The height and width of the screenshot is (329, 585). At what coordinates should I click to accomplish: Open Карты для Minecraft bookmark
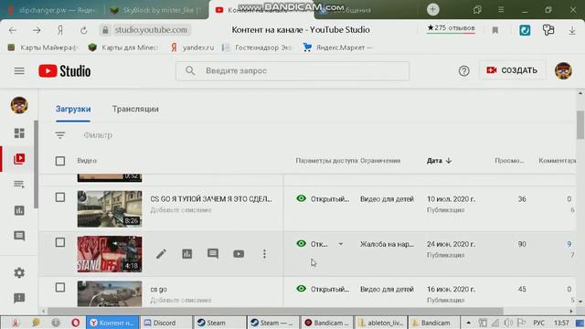pyautogui.click(x=123, y=48)
